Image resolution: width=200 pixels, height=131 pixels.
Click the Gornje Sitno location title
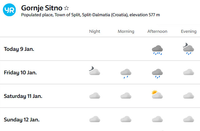(x=42, y=8)
